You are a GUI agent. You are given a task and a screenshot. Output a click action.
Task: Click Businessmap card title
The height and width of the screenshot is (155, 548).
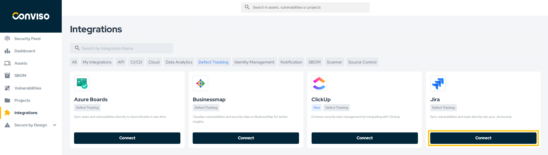click(x=209, y=100)
